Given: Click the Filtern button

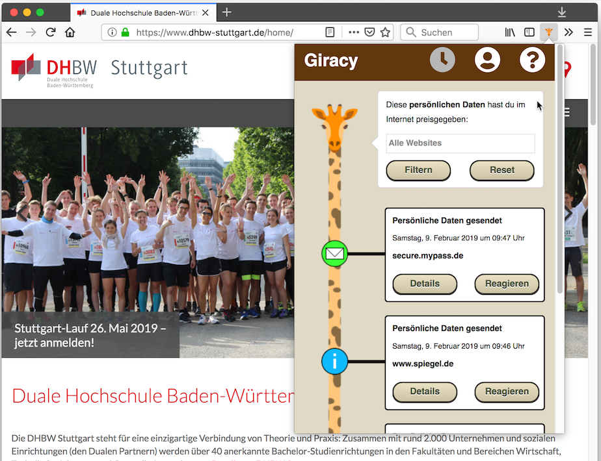Looking at the screenshot, I should pyautogui.click(x=418, y=170).
